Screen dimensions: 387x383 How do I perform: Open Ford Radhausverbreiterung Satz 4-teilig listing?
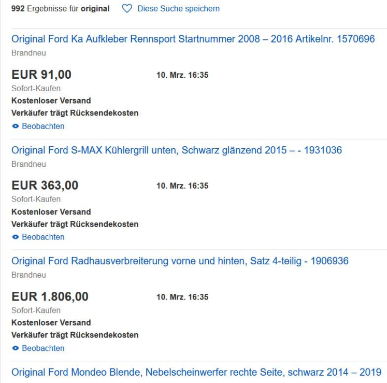(x=180, y=261)
